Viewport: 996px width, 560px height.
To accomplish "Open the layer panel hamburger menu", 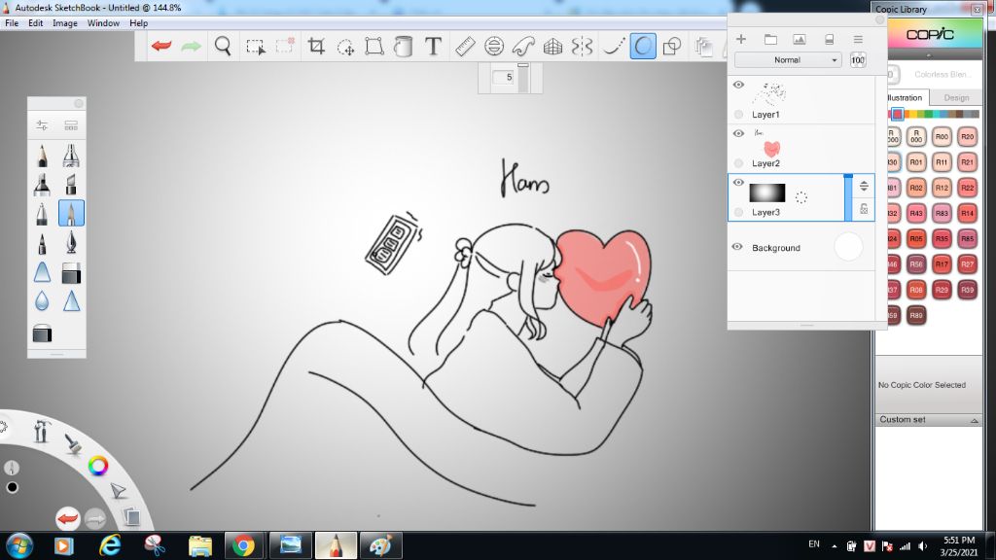I will pos(858,39).
